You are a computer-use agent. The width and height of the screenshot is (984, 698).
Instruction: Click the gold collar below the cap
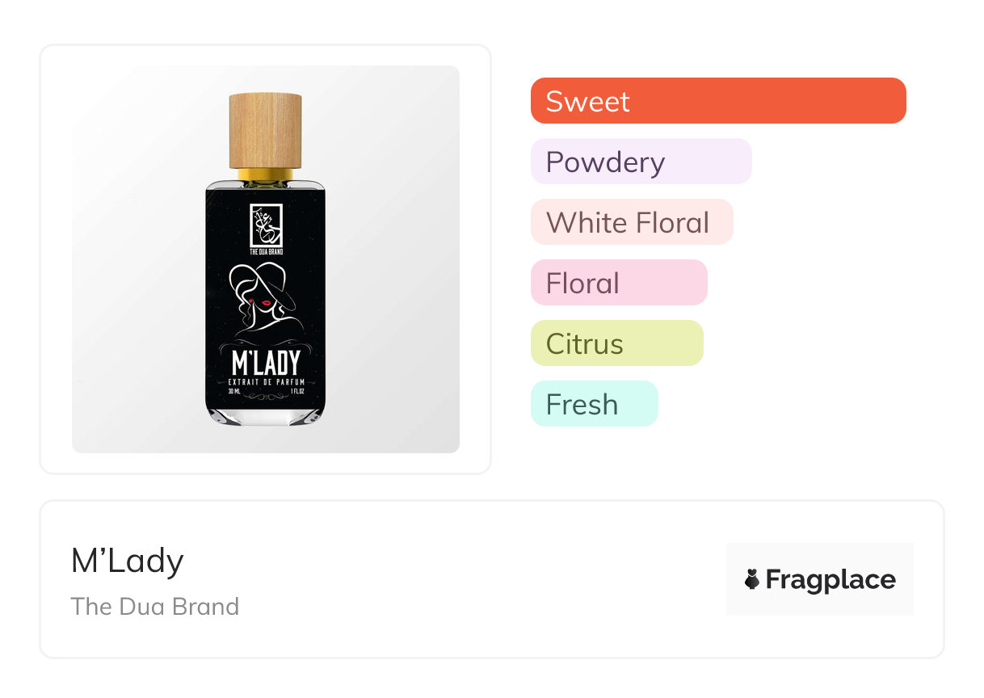[266, 174]
